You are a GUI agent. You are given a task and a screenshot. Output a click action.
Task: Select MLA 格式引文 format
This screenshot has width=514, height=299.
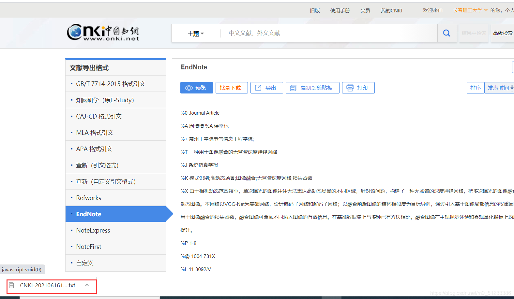(116, 133)
